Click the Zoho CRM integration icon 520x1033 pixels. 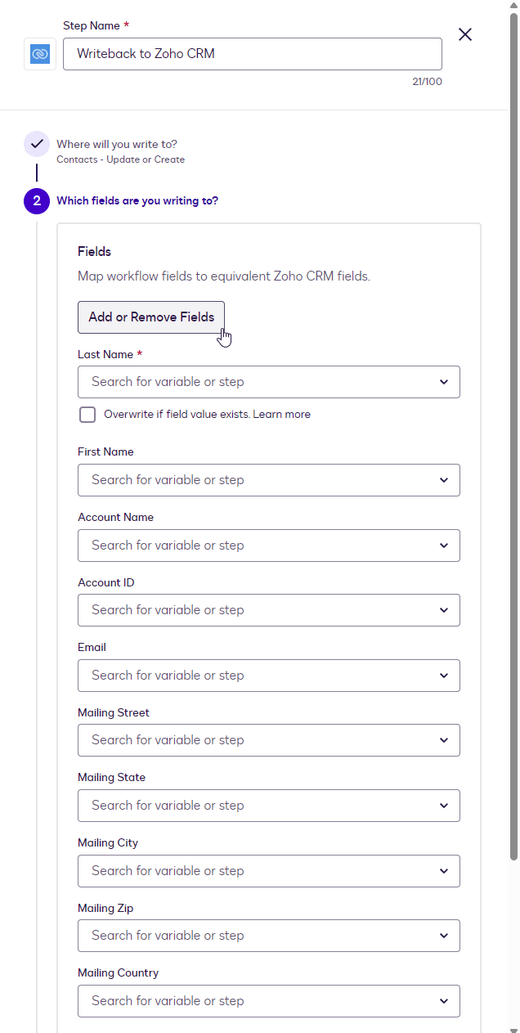click(40, 54)
